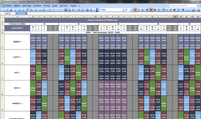Viewport: 201px width, 119px height.
Task: Click the Open file folder icon
Action: coord(7,10)
